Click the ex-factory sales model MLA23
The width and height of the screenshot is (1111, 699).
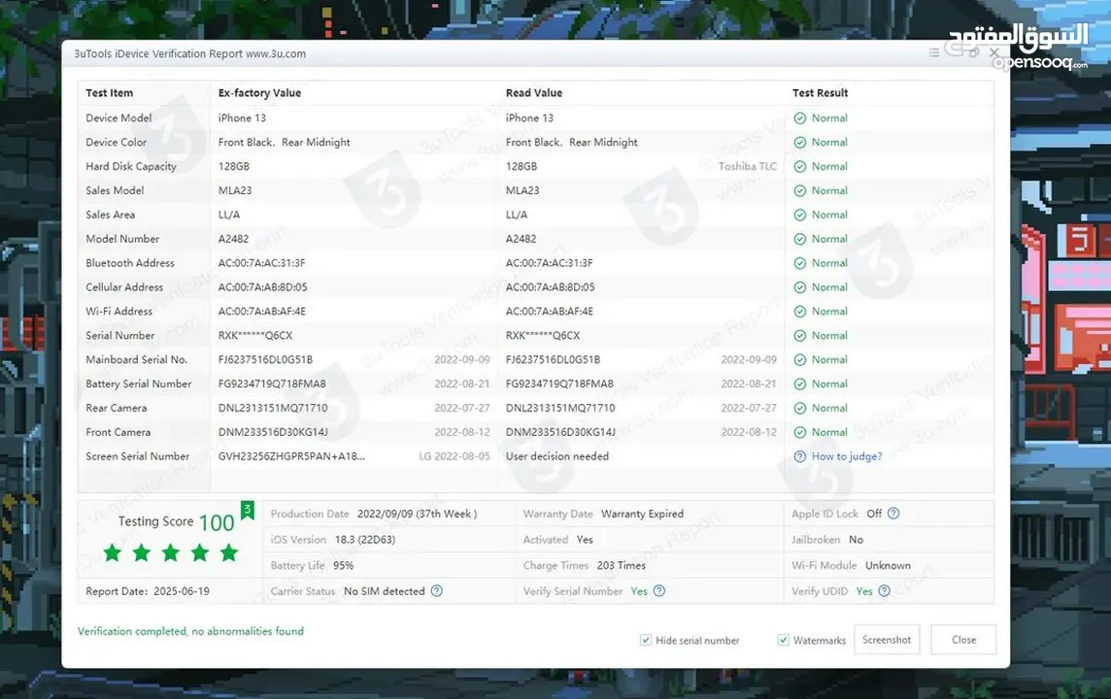(x=234, y=190)
